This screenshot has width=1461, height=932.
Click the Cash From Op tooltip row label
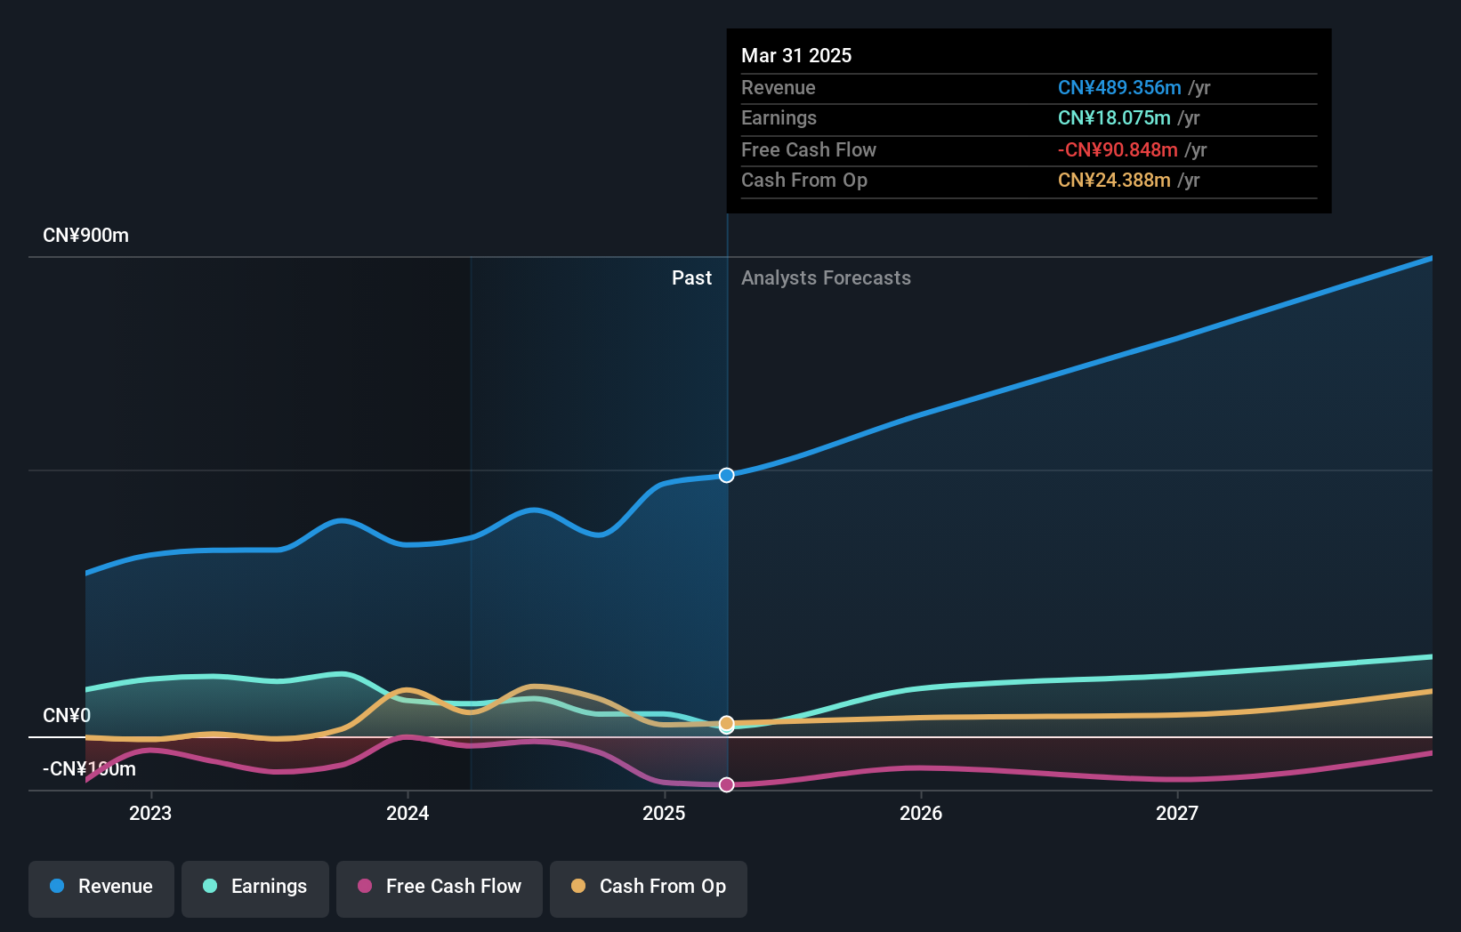(x=804, y=181)
